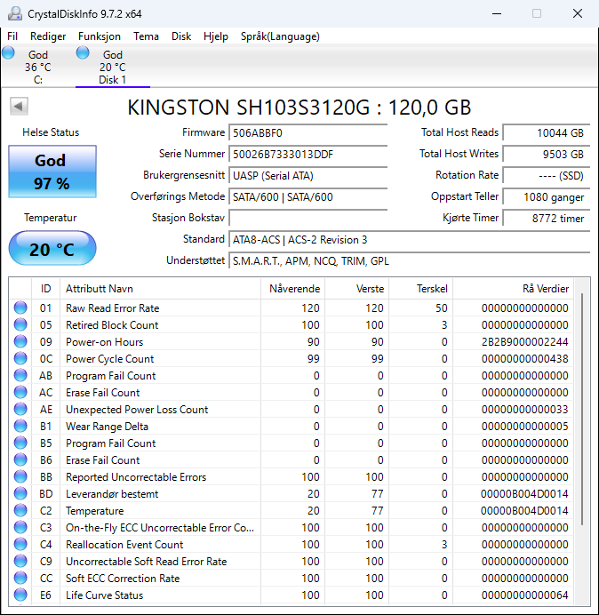Image resolution: width=599 pixels, height=615 pixels.
Task: Click status orb of Power-on Hours
Action: click(x=20, y=341)
